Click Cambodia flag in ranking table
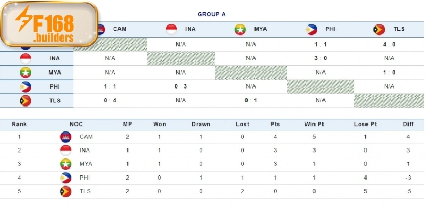This screenshot has width=425, height=212. pyautogui.click(x=66, y=137)
